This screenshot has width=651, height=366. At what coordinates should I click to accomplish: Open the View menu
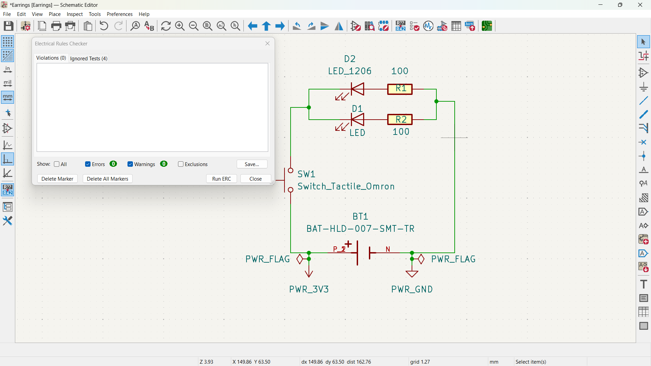click(37, 14)
